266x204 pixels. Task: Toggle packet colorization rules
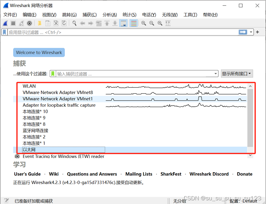[x=134, y=23]
